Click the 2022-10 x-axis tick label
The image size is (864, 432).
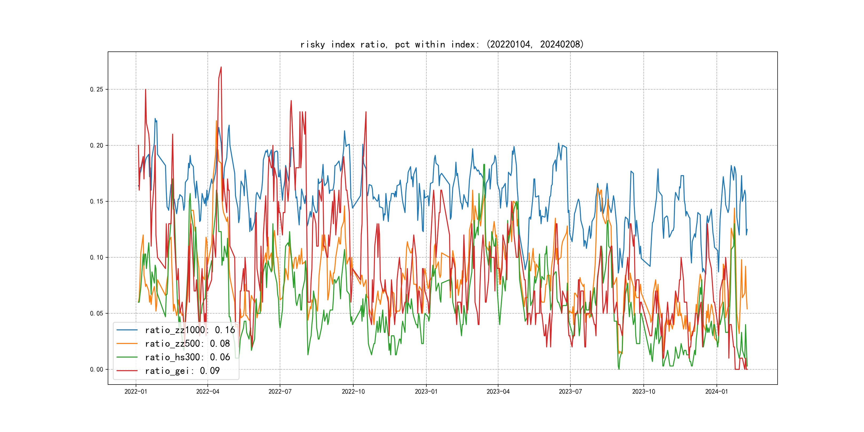point(353,391)
